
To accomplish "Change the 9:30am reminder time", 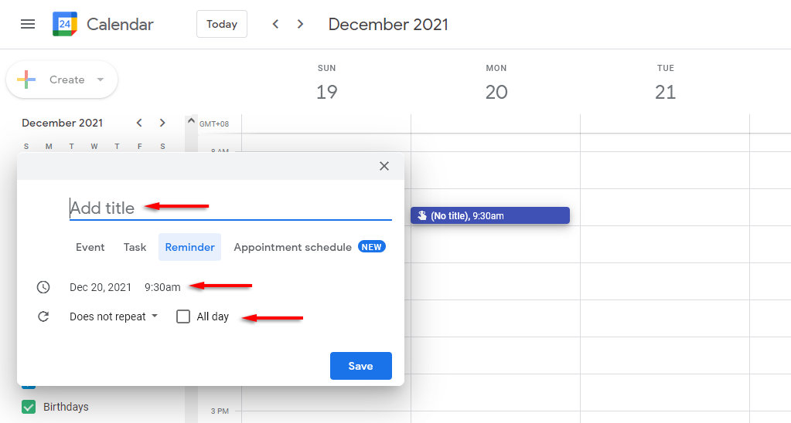I will pos(162,287).
